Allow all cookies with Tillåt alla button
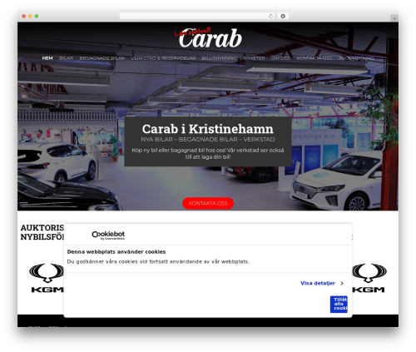This screenshot has width=416, height=352. (x=339, y=305)
